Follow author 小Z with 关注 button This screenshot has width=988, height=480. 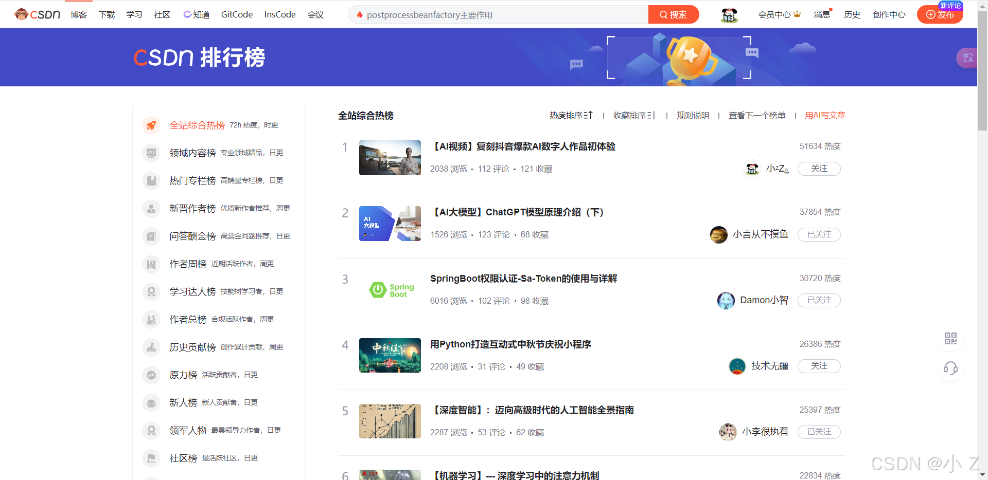(x=819, y=169)
